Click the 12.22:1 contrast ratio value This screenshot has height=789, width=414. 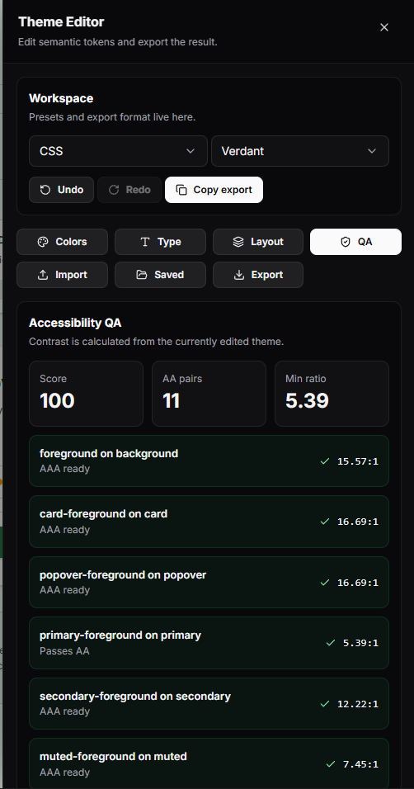(x=358, y=704)
